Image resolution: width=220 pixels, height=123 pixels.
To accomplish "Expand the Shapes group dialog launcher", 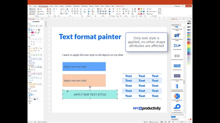I will click(95, 16).
